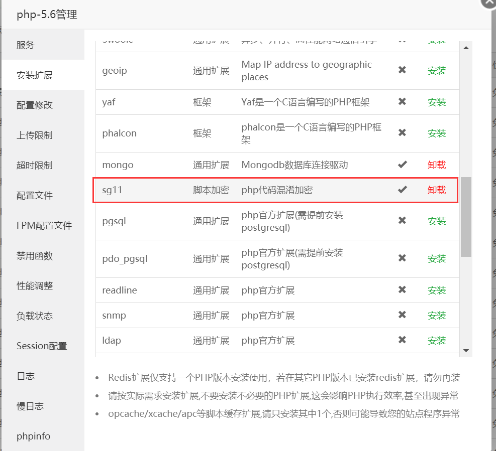Click the cross icon next to ldap

(x=402, y=340)
